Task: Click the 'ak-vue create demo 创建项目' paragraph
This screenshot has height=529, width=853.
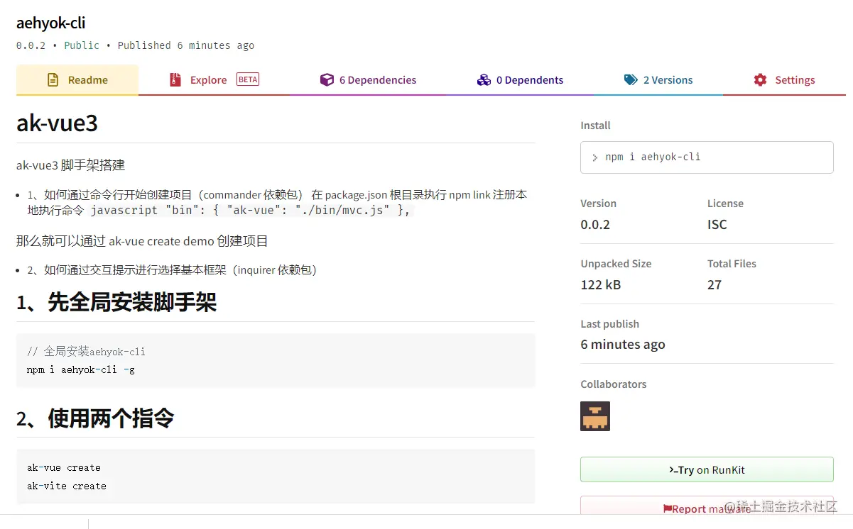Action: tap(142, 241)
